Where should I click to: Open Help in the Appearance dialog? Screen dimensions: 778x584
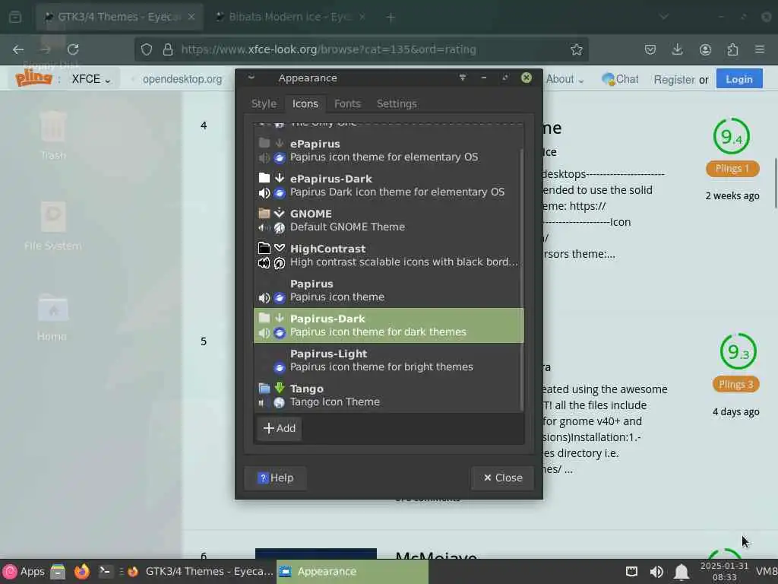(275, 478)
